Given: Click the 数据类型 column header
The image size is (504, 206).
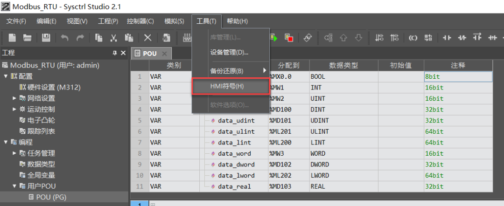Looking at the screenshot, I should coord(344,65).
